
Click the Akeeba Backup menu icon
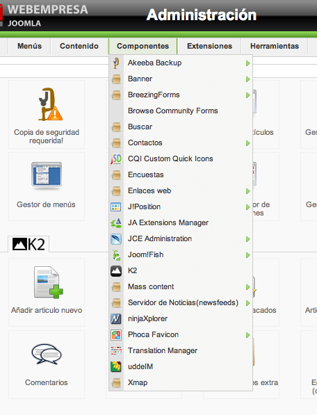(x=116, y=63)
